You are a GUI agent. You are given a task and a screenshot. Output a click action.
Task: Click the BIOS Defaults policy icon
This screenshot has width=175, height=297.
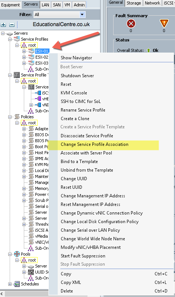point(31,135)
